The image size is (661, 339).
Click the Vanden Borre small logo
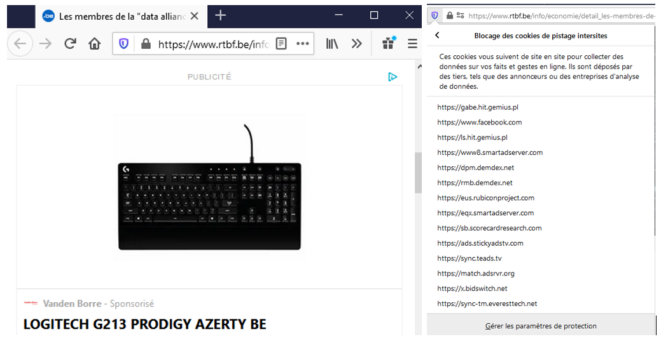coord(31,303)
